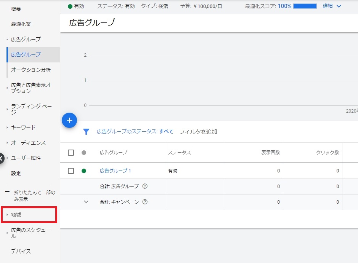
Task: Expand the 地域 section arrow
Action: click(x=7, y=215)
